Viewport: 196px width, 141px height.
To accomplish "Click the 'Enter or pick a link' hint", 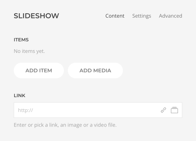I will 65,125.
